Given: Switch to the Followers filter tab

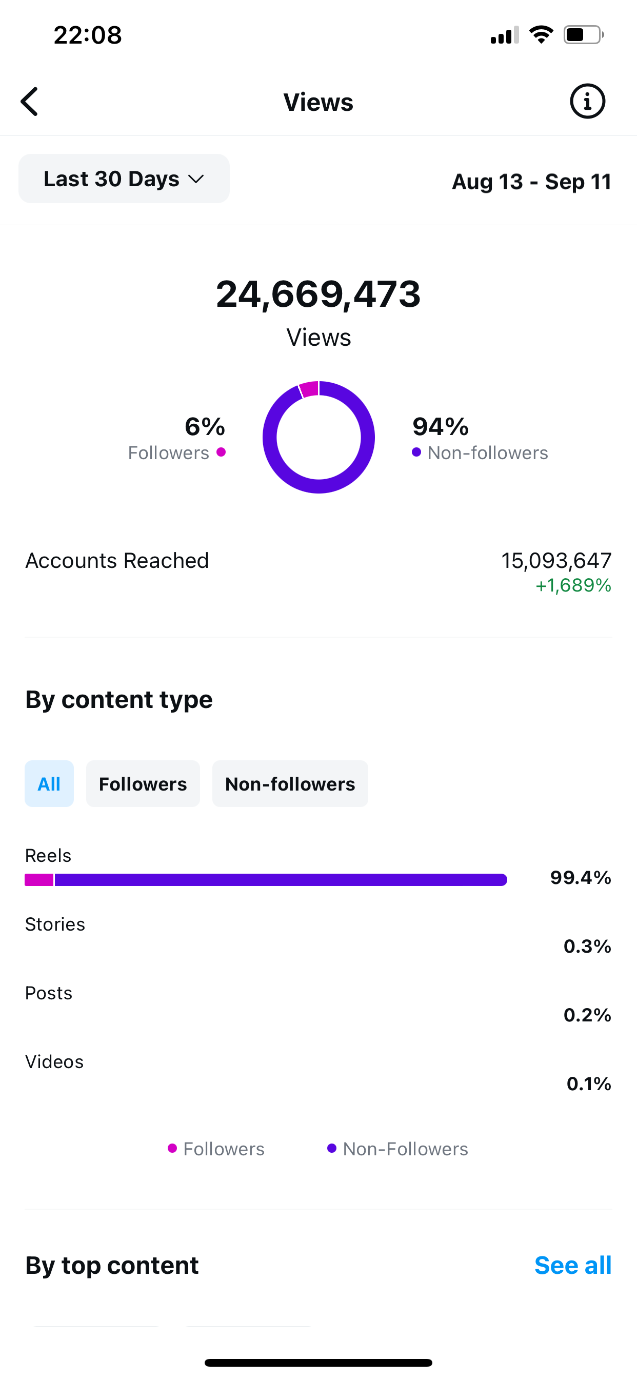Looking at the screenshot, I should 143,784.
